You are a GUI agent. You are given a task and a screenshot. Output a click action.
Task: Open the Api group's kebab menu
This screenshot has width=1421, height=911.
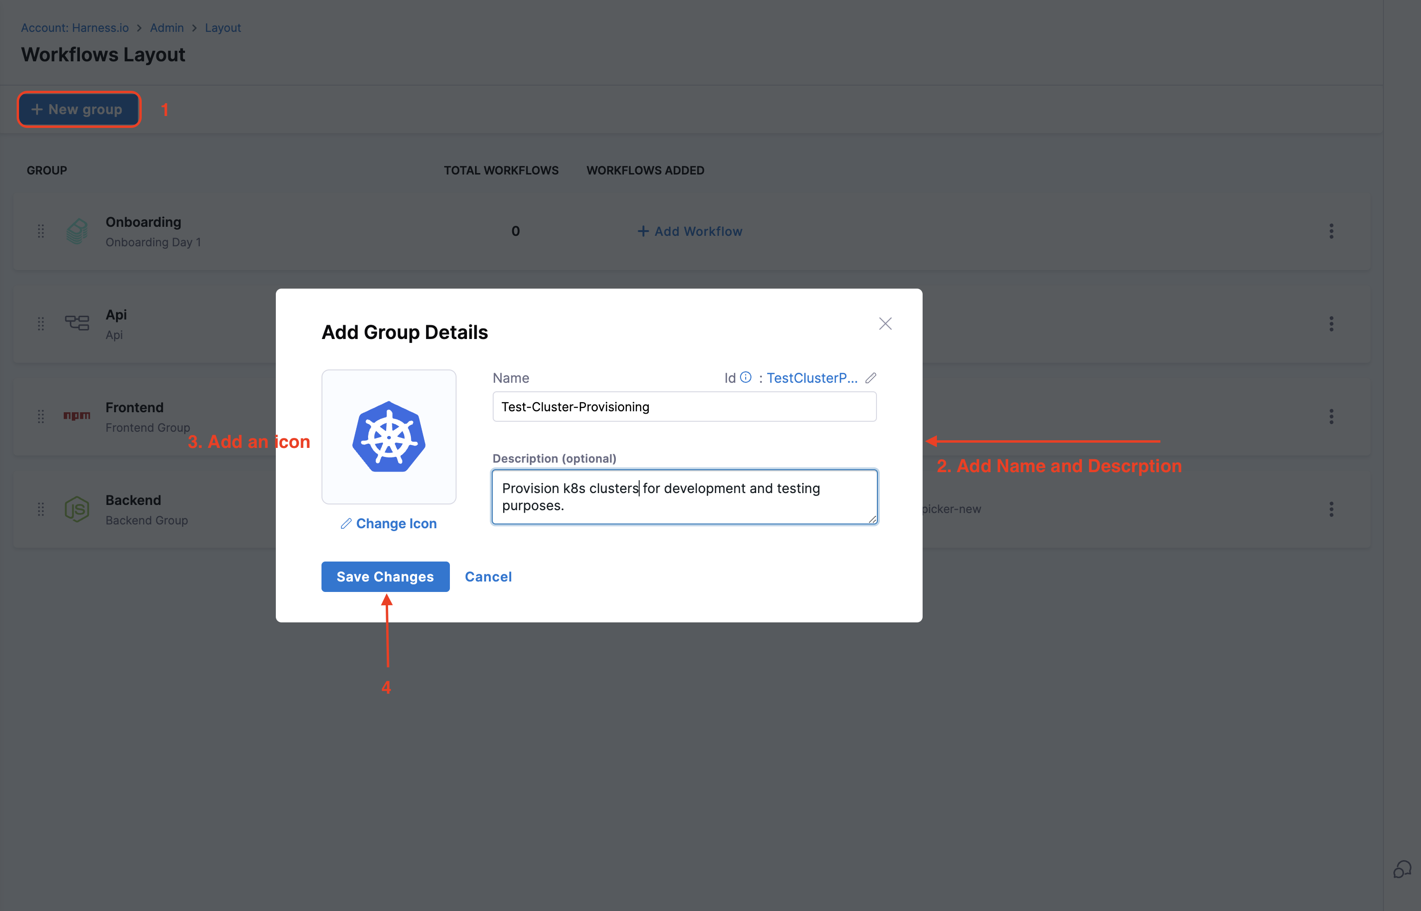(x=1331, y=324)
